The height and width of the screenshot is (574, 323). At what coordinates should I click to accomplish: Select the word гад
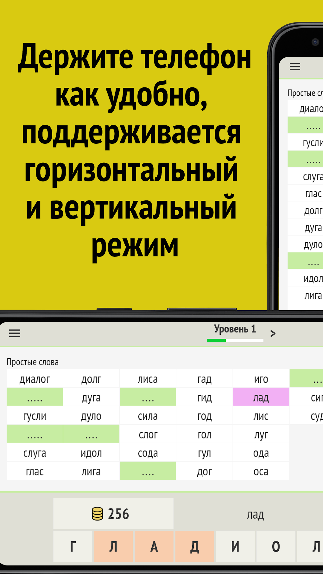click(205, 379)
